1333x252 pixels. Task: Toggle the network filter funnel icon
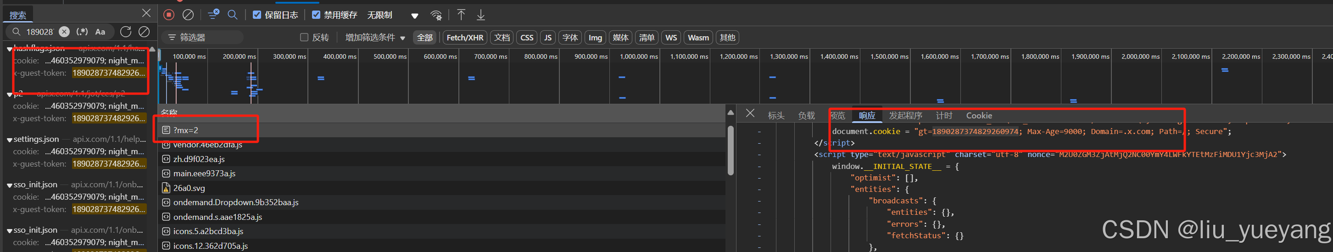(213, 15)
